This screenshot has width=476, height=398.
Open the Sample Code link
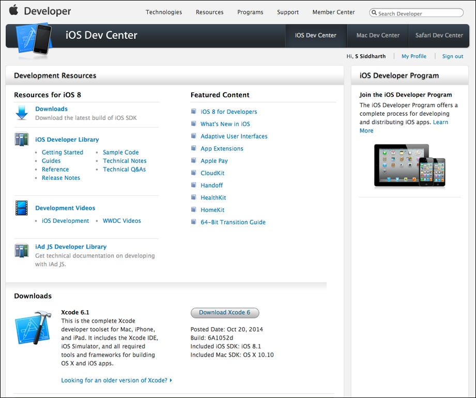tap(121, 152)
